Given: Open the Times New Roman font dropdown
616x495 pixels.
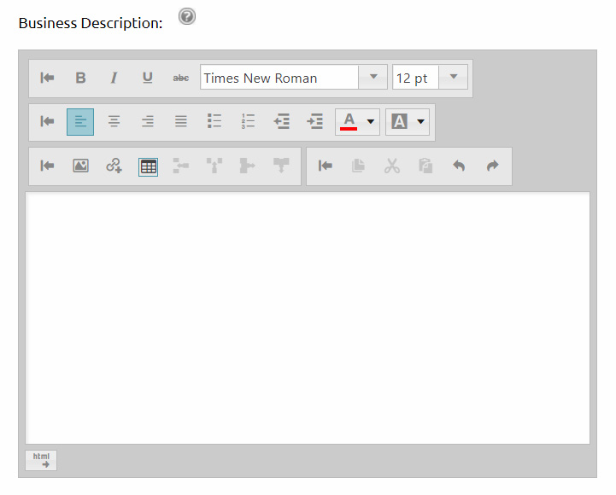Looking at the screenshot, I should [x=373, y=78].
